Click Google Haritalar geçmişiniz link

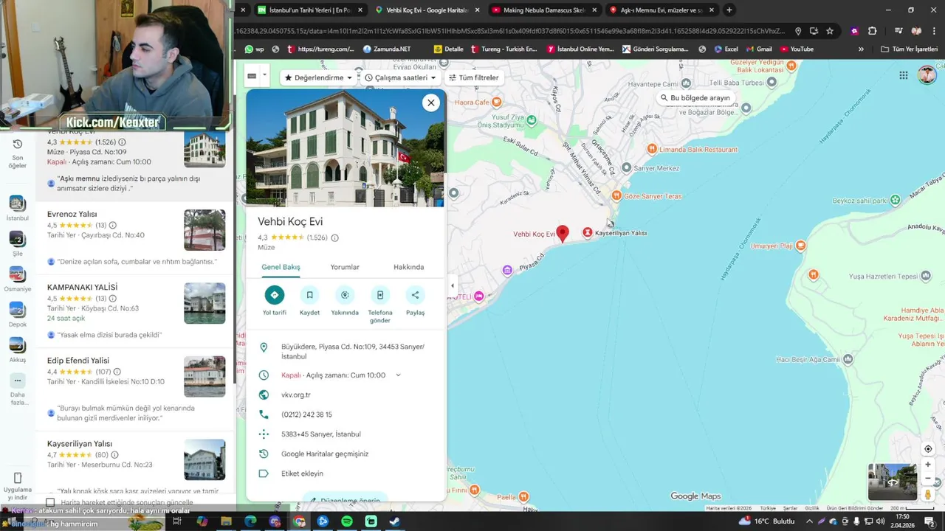tap(325, 454)
